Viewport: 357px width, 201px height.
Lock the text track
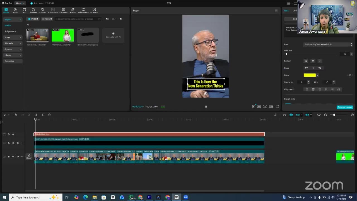pyautogui.click(x=9, y=134)
